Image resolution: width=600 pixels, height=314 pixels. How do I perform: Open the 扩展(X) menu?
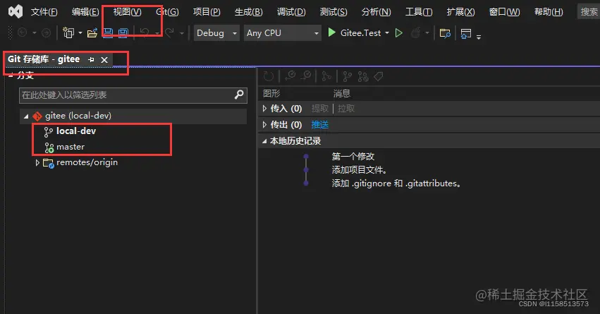[460, 12]
